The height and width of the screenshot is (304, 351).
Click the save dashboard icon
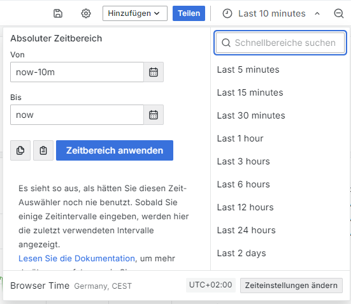pyautogui.click(x=58, y=13)
